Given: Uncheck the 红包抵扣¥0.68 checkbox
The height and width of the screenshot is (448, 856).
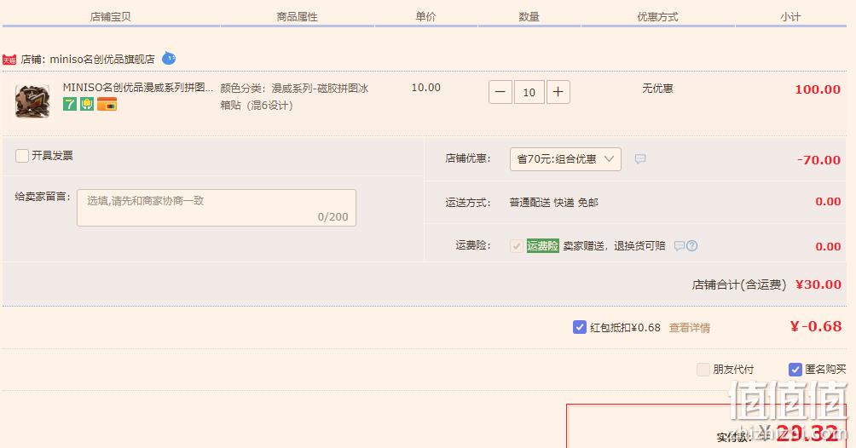Looking at the screenshot, I should tap(580, 327).
